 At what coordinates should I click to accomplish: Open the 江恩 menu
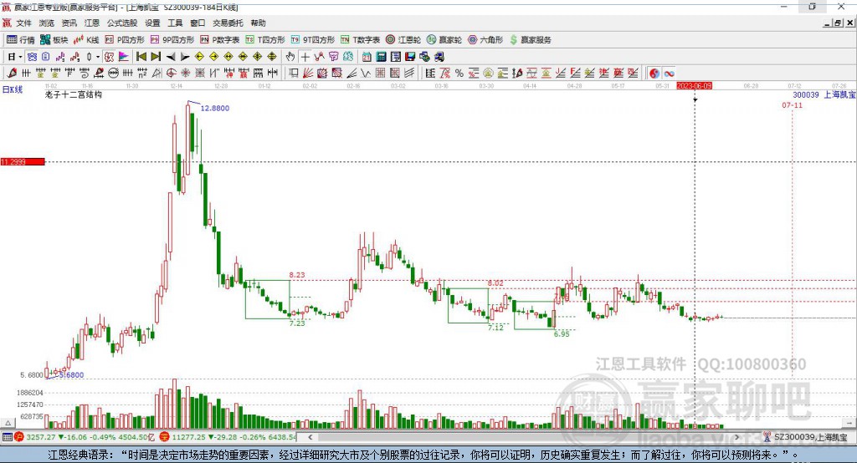(x=91, y=23)
